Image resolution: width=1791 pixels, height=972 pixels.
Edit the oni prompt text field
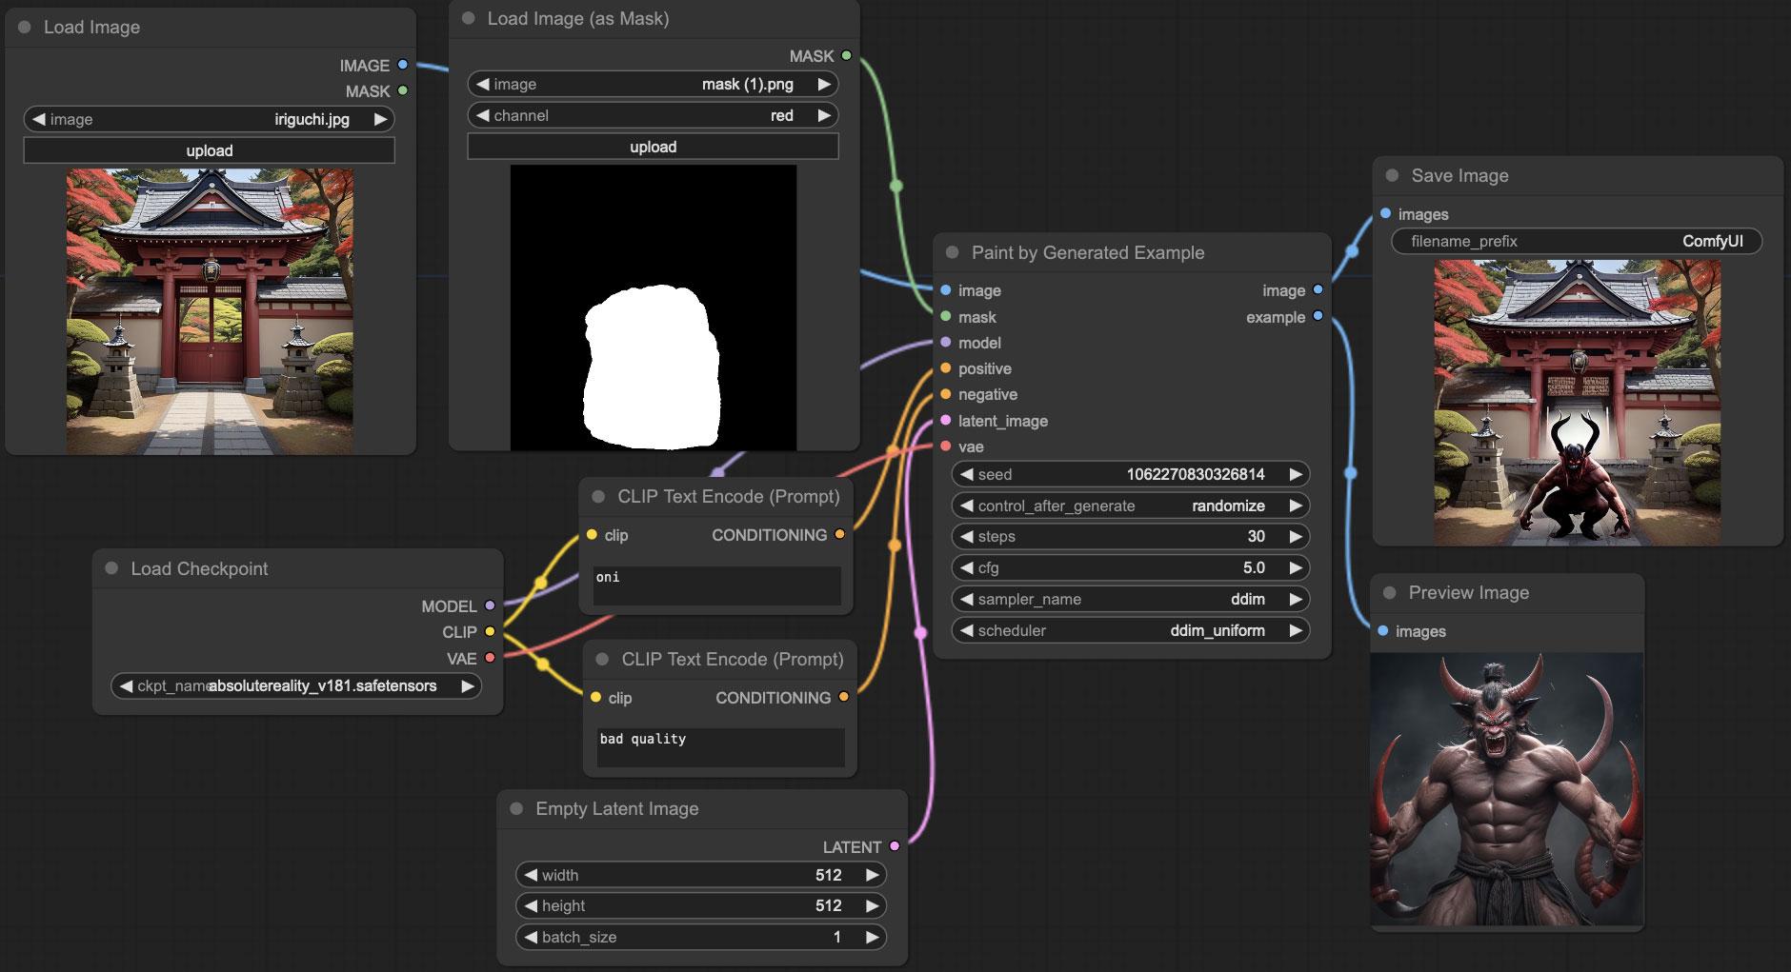click(x=714, y=585)
